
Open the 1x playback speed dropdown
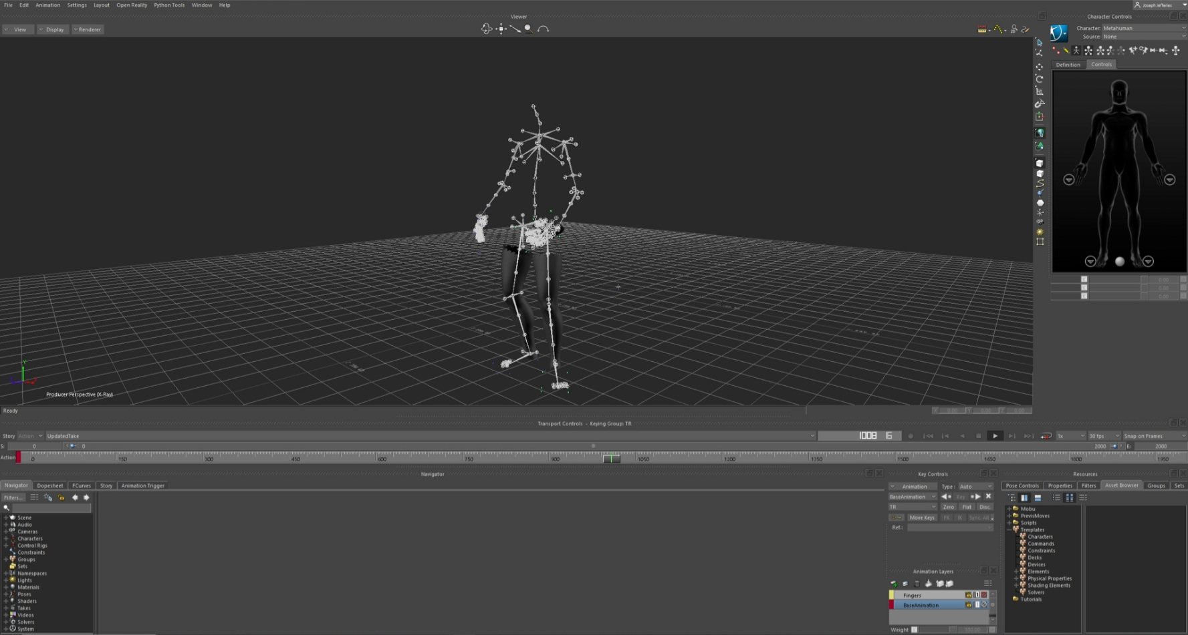click(1070, 436)
